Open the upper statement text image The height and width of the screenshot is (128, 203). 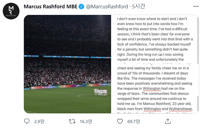[x=154, y=39]
